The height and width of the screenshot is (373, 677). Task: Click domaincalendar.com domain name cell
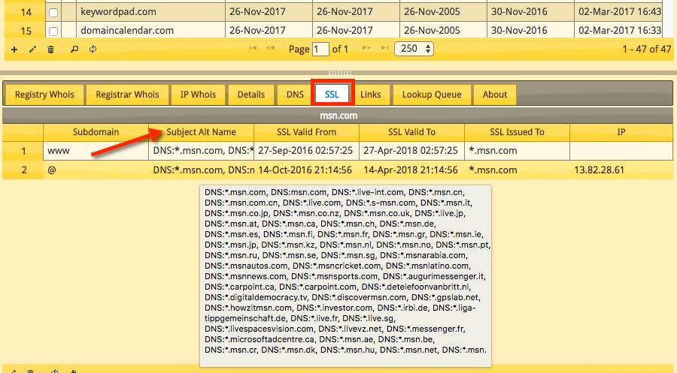point(150,30)
